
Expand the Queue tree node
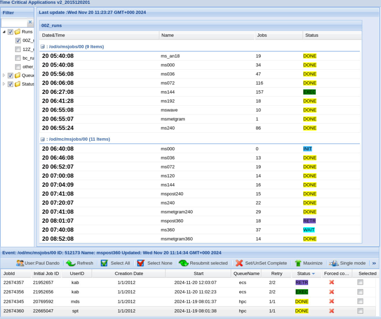click(4, 75)
